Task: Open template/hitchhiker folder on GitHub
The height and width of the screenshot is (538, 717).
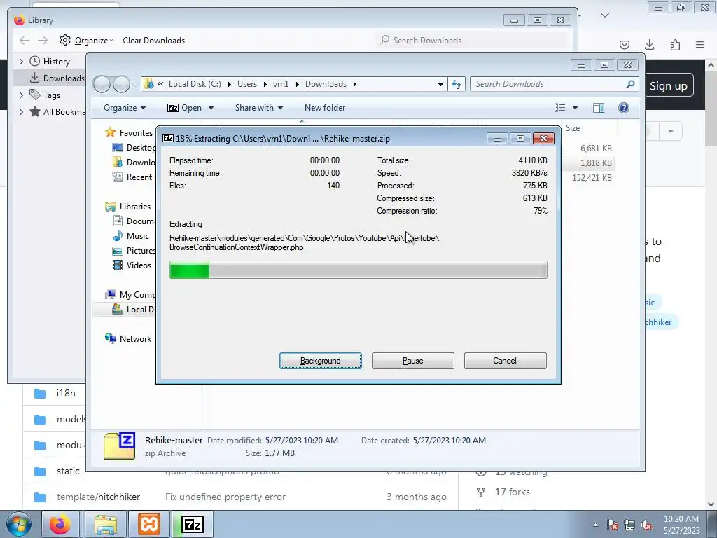Action: tap(98, 497)
